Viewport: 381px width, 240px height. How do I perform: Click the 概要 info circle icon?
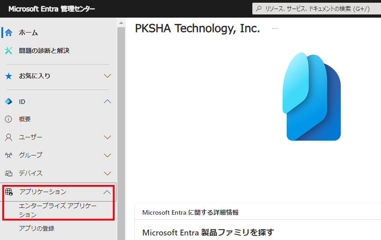pos(9,119)
